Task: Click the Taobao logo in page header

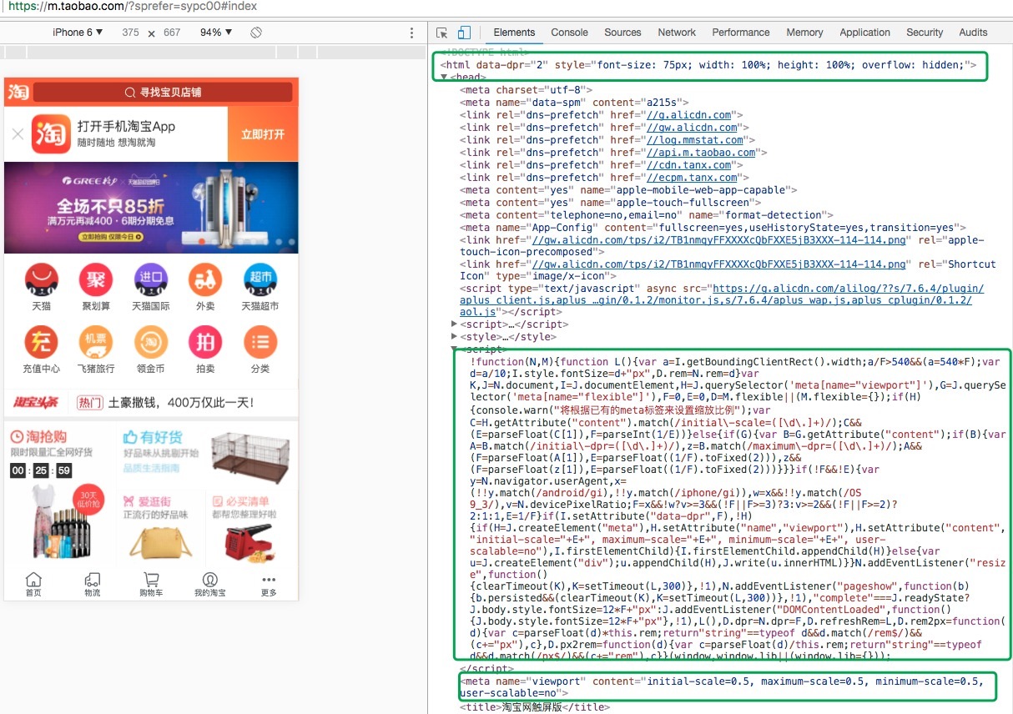Action: 18,92
